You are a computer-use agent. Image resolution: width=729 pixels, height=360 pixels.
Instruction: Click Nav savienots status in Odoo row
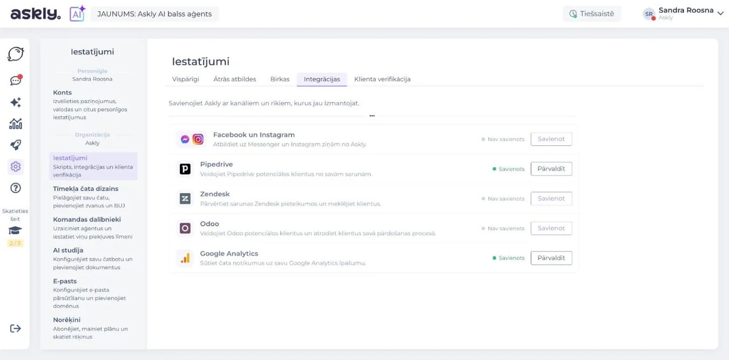tap(503, 228)
